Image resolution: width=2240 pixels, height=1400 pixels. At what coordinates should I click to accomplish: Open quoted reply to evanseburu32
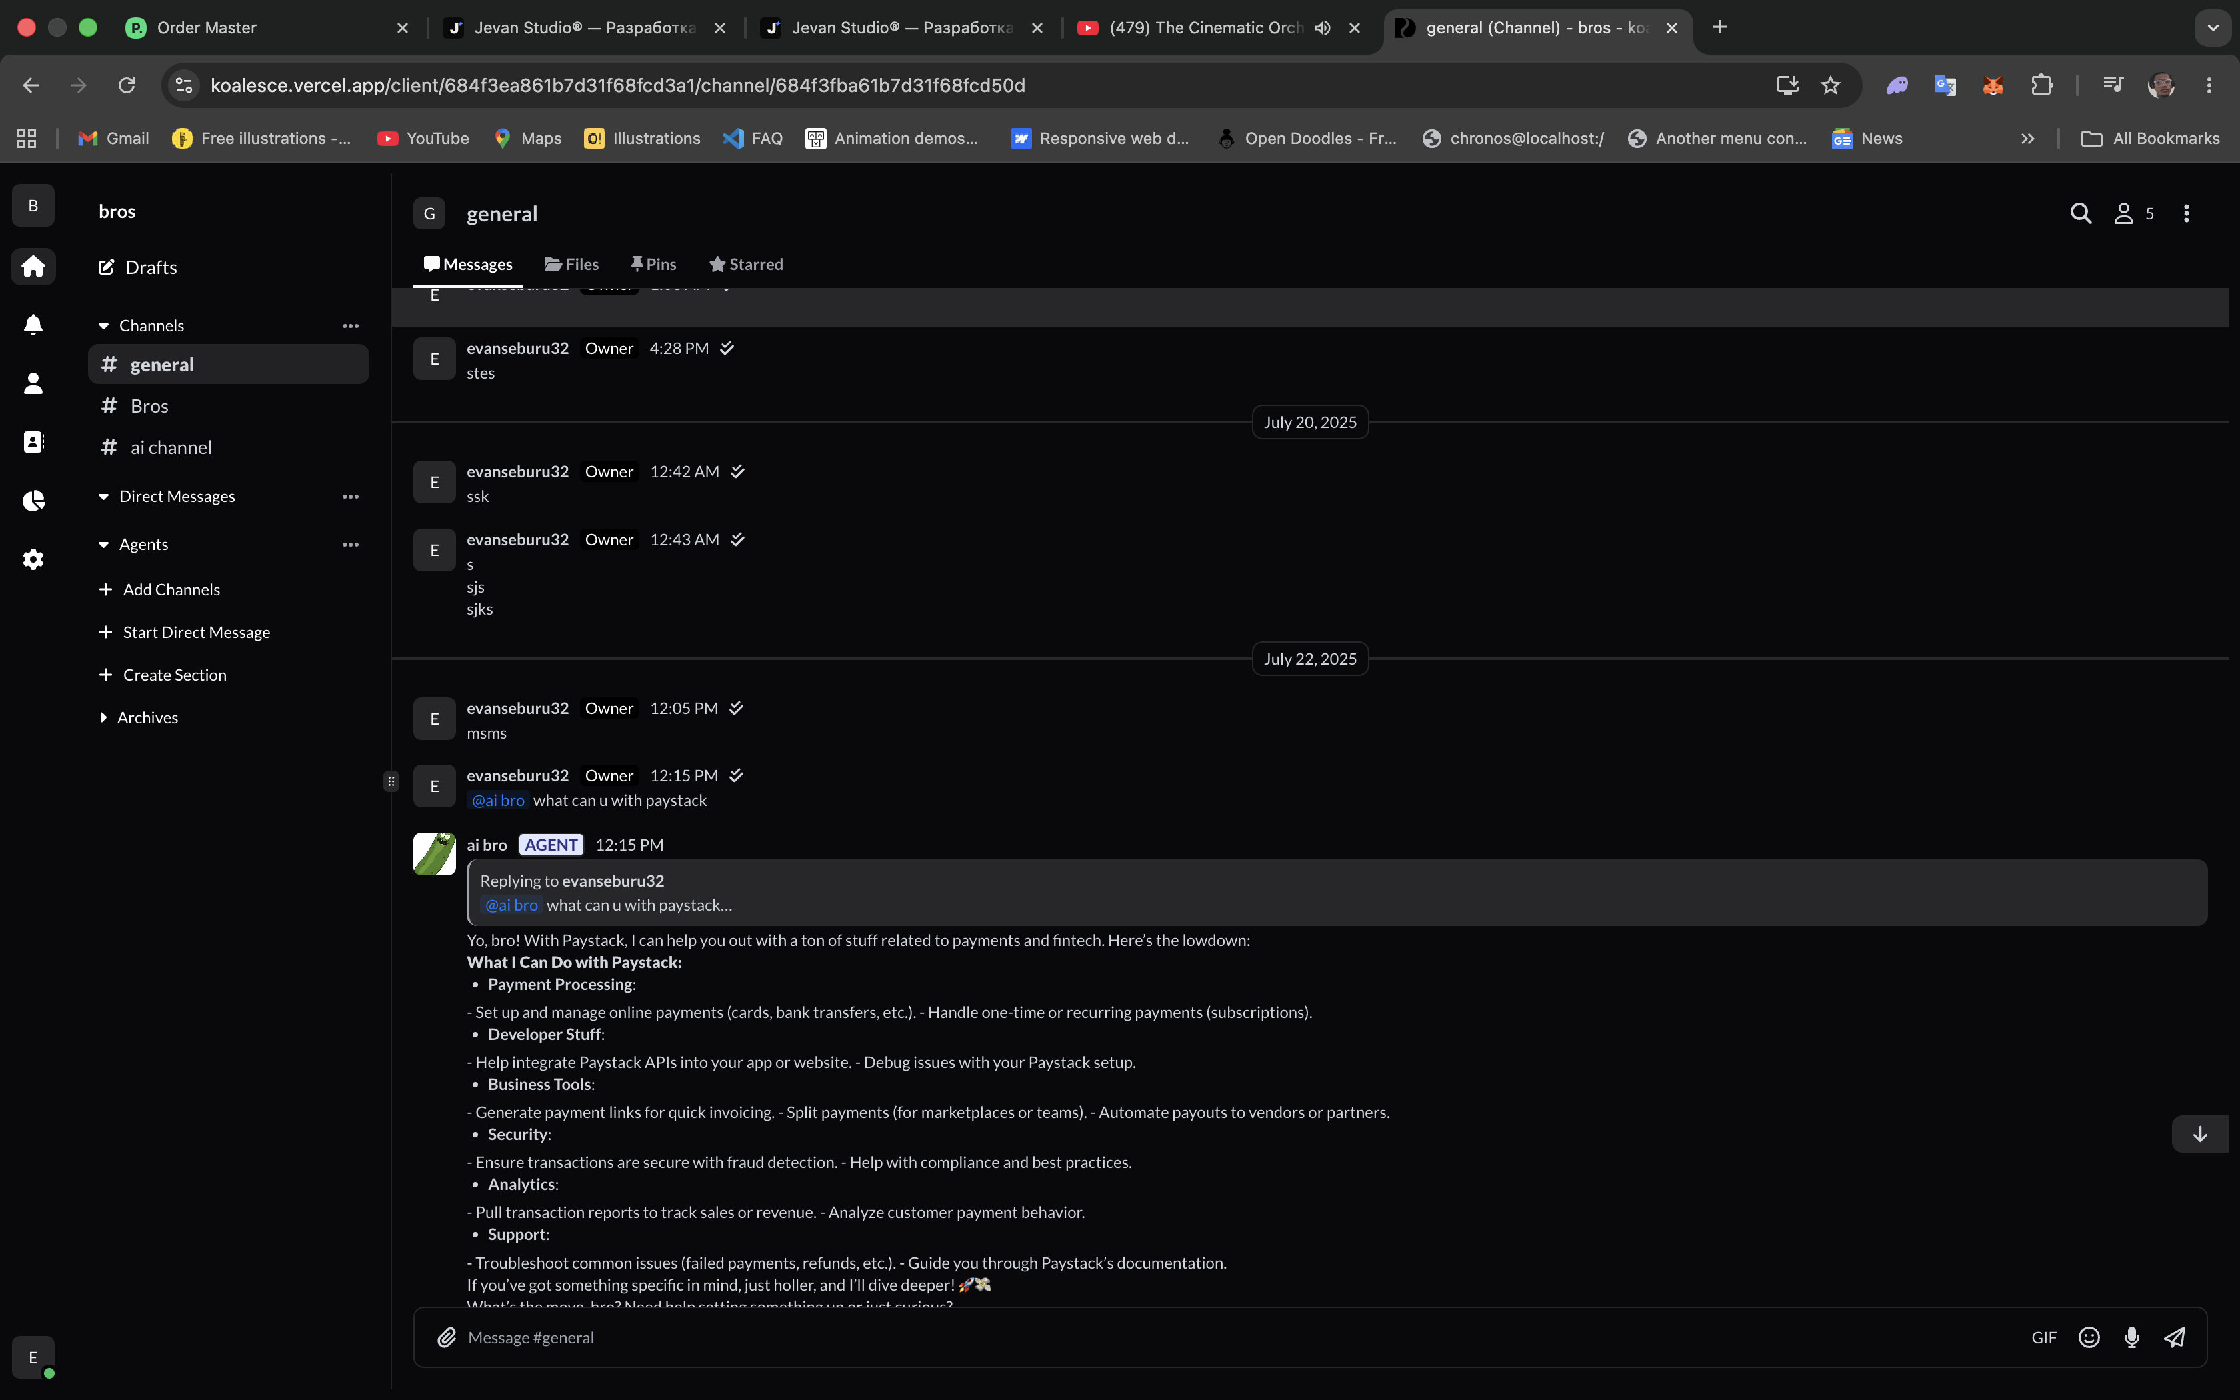click(x=1337, y=893)
